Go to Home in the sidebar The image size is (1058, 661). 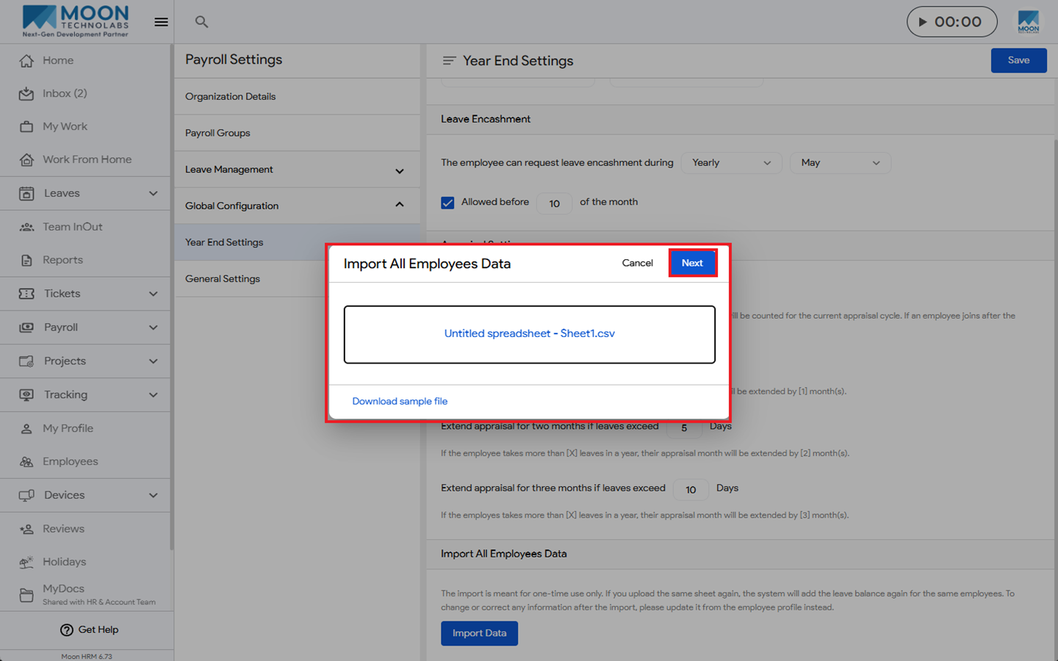pos(85,61)
